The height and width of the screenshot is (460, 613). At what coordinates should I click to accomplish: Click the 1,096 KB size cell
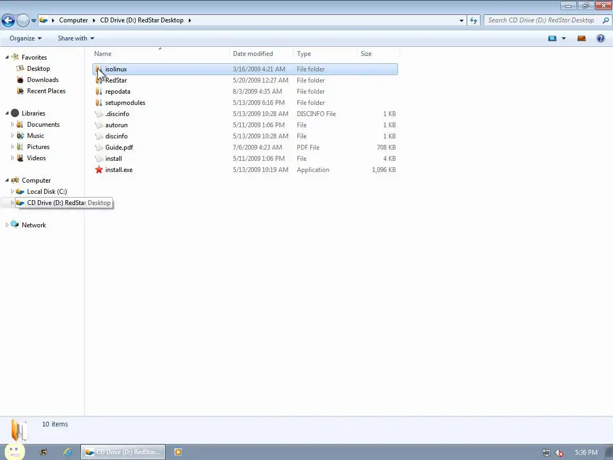point(384,170)
